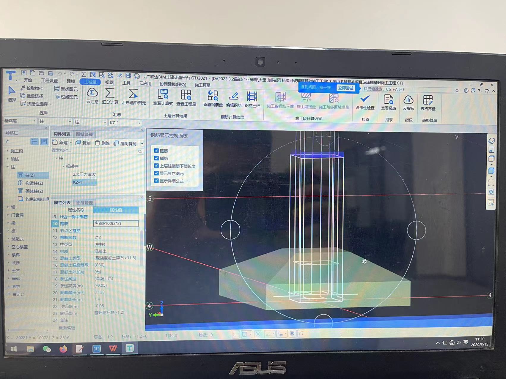Open 云指标 cloud indicator

pyautogui.click(x=408, y=103)
